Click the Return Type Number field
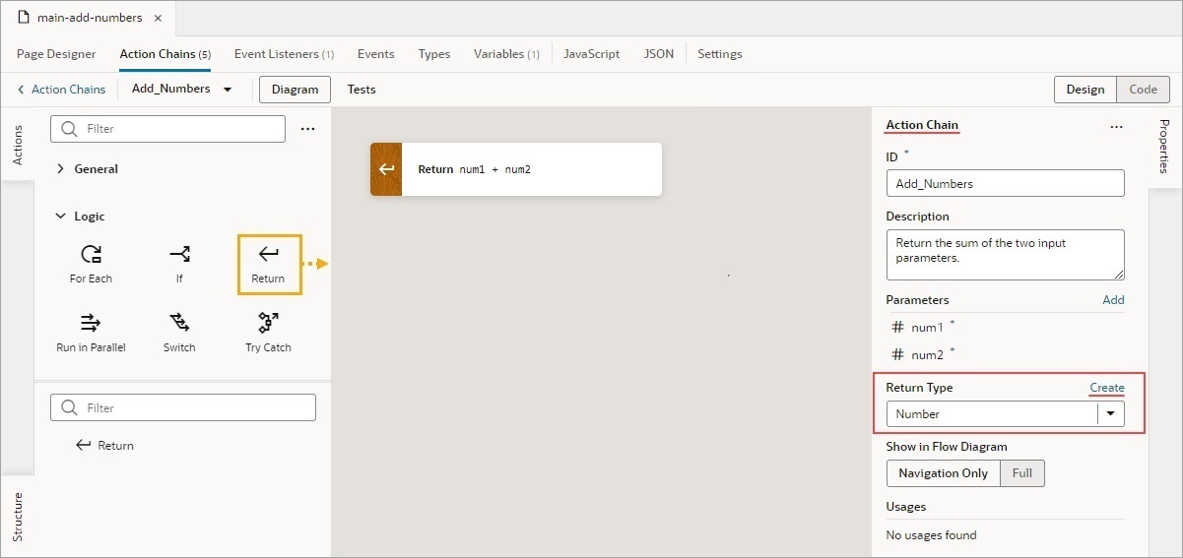Screen dimensions: 1183x558 [992, 414]
